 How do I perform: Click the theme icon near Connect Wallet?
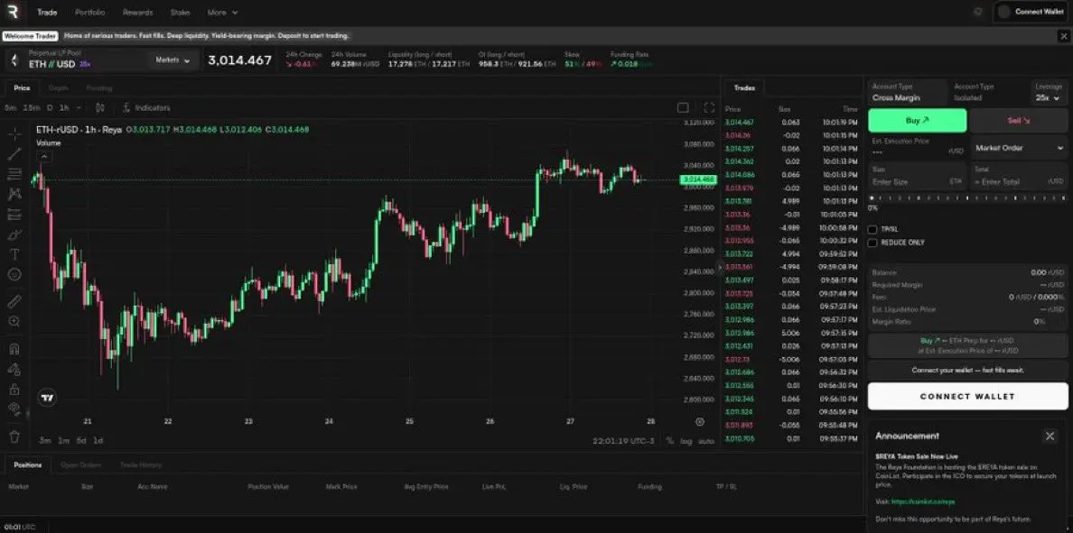(978, 12)
